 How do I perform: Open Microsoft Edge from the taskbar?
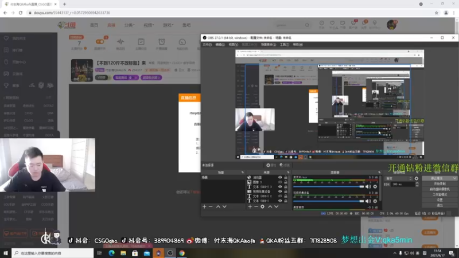(111, 253)
